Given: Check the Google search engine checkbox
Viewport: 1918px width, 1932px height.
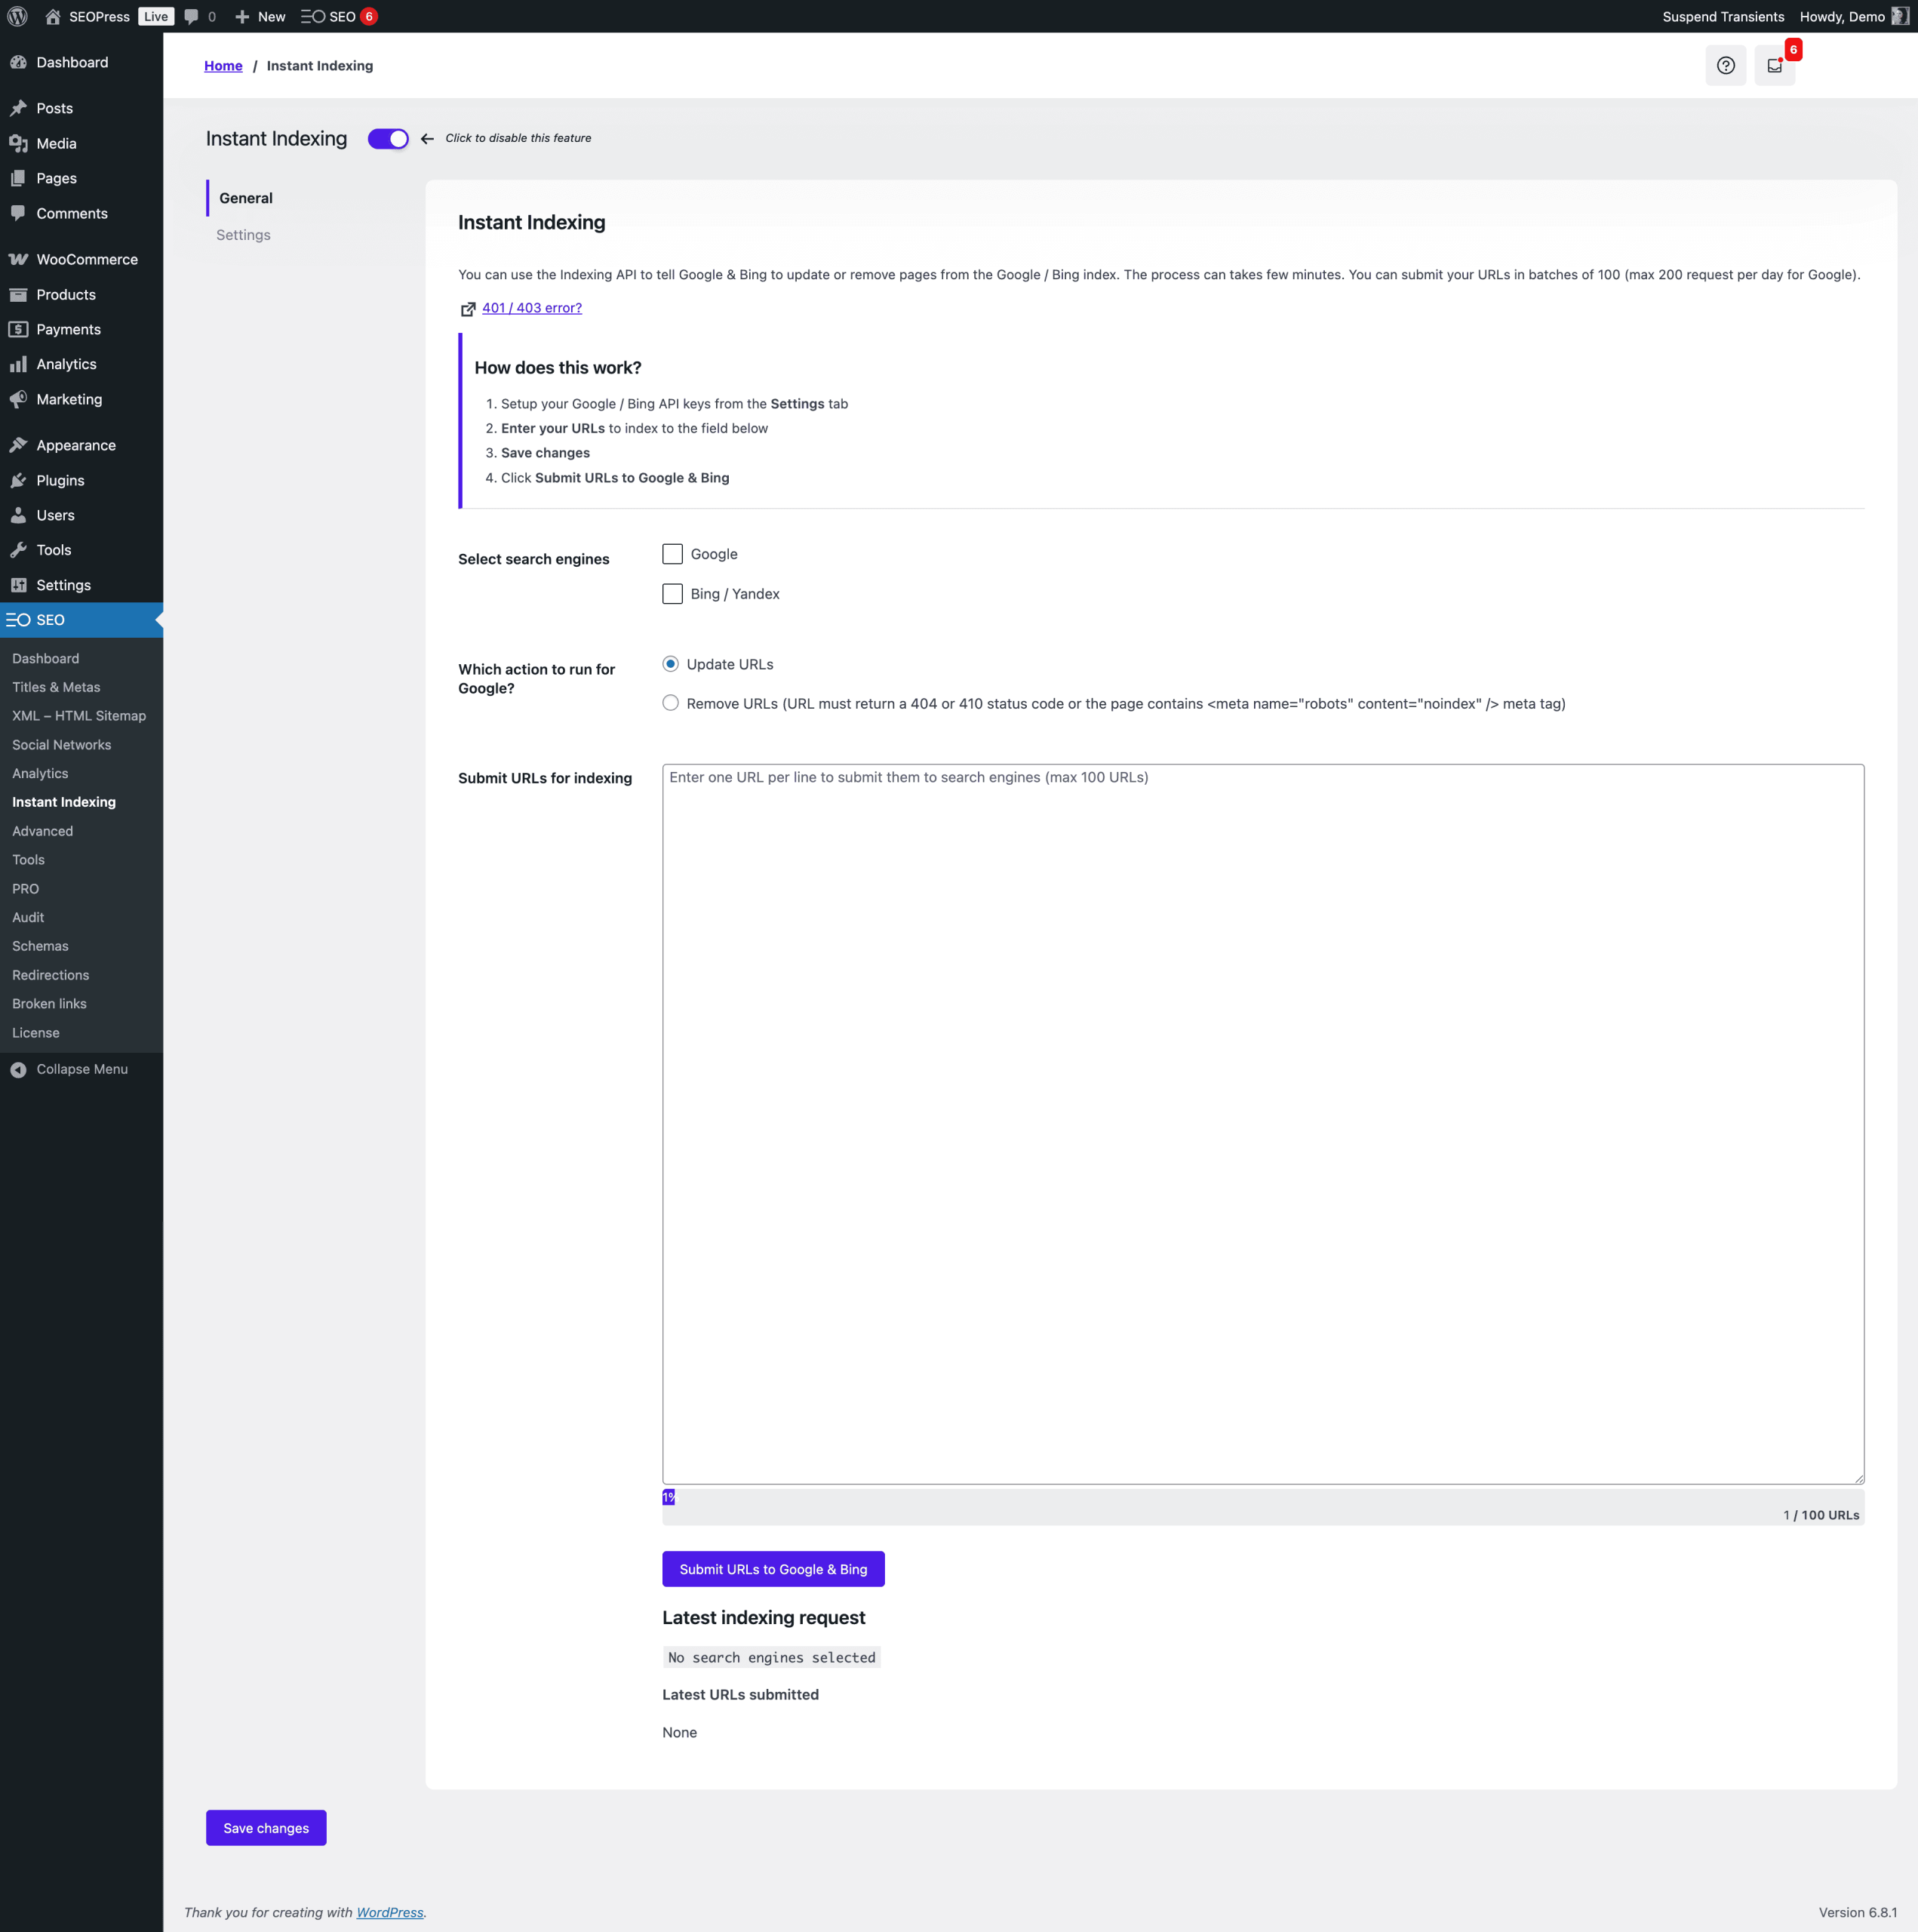Looking at the screenshot, I should coord(672,554).
